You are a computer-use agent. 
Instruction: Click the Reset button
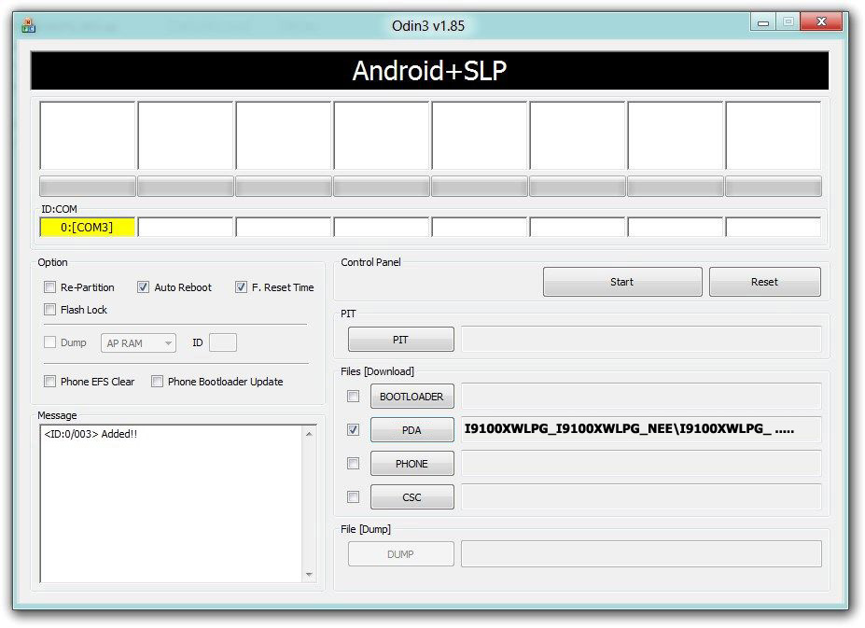coord(764,282)
